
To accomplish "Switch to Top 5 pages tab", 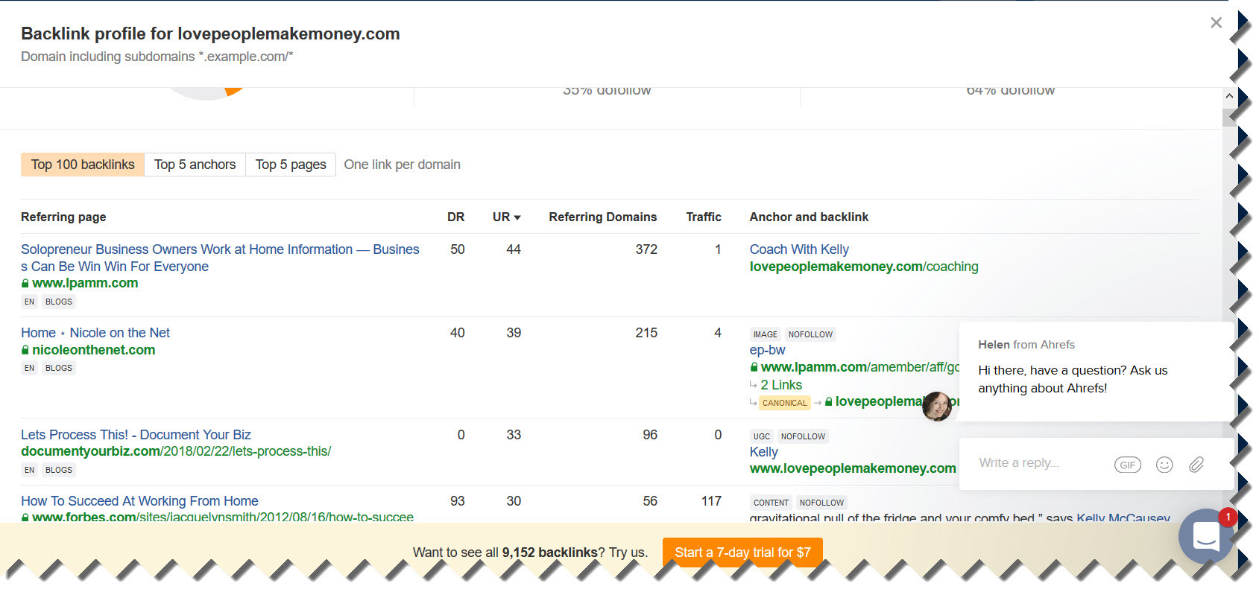I will click(291, 165).
